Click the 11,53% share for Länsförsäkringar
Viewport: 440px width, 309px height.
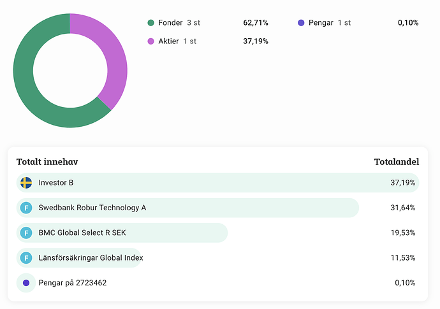tap(402, 257)
